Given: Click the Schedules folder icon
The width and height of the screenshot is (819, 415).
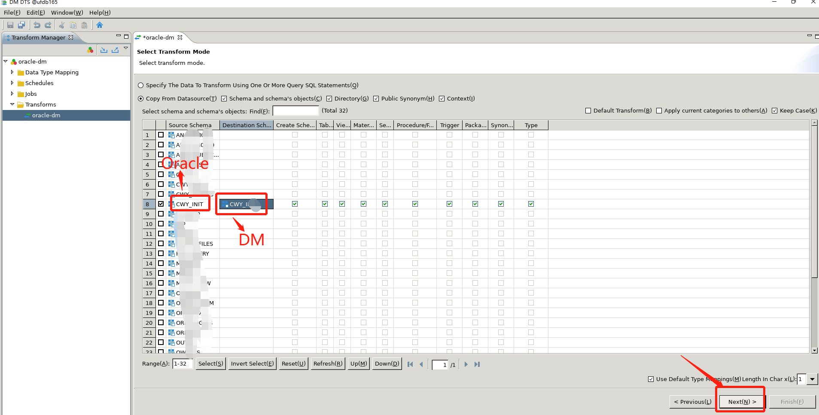Looking at the screenshot, I should [x=21, y=83].
